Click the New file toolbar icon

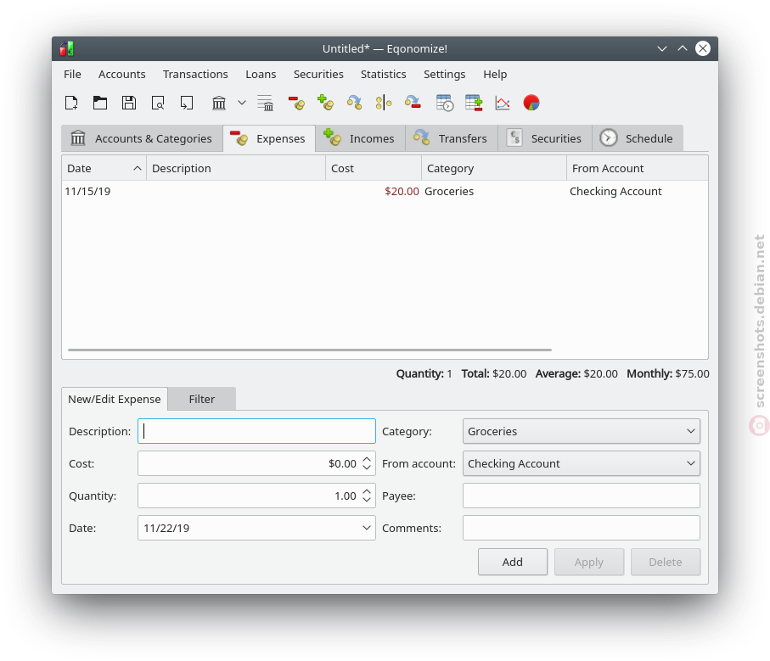[x=71, y=103]
